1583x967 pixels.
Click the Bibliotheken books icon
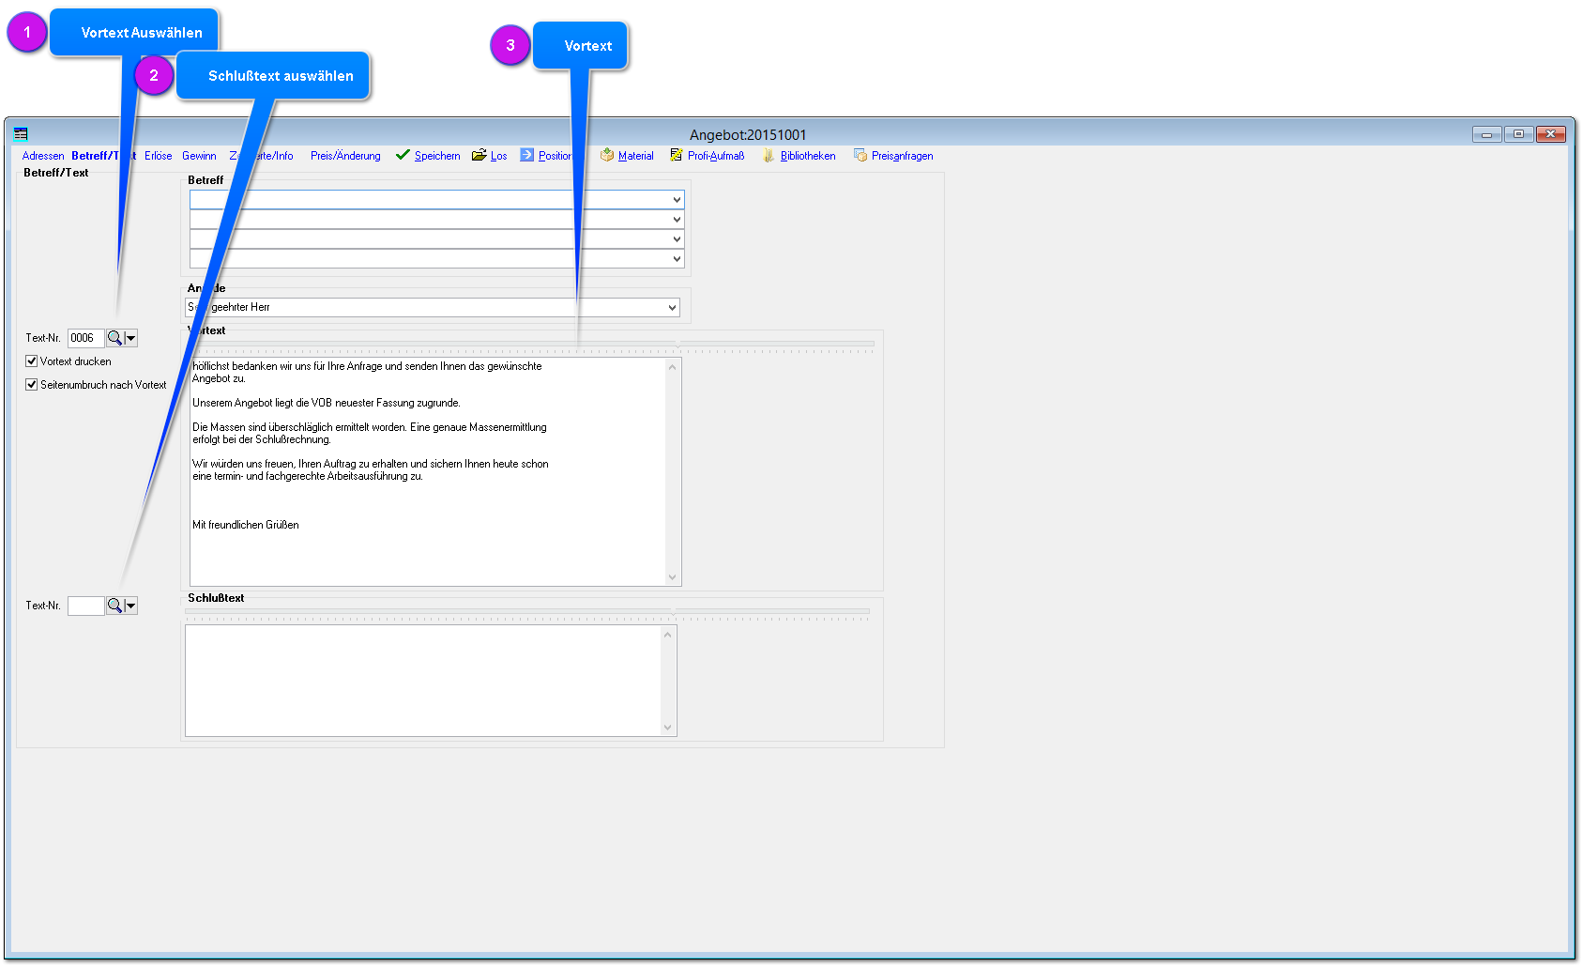click(x=769, y=155)
